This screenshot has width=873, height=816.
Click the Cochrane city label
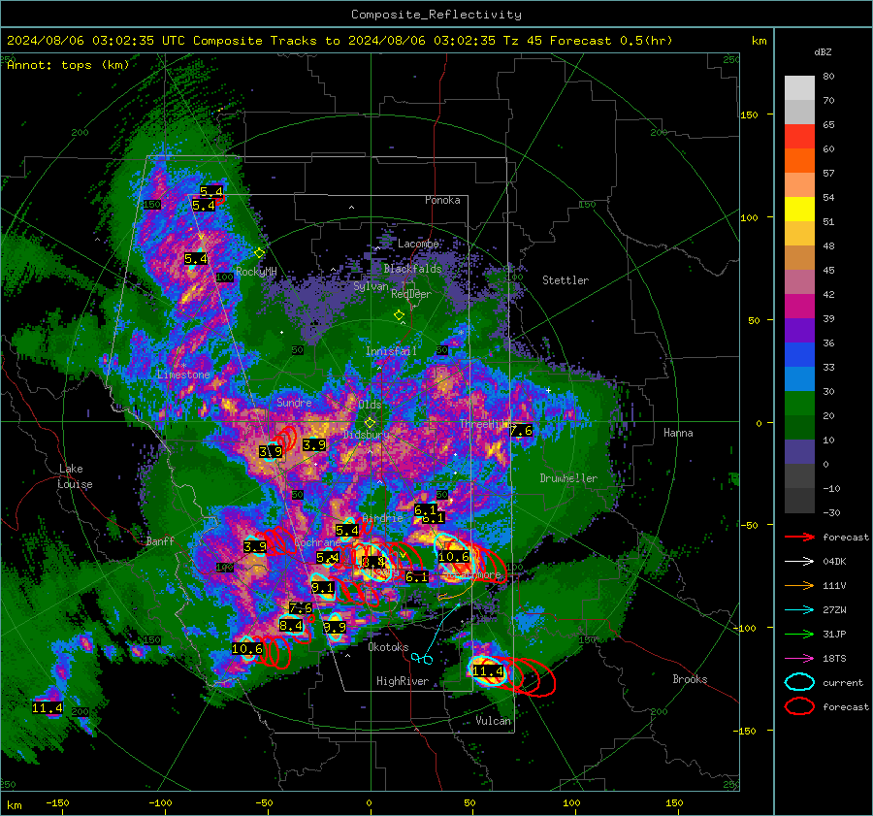click(317, 542)
